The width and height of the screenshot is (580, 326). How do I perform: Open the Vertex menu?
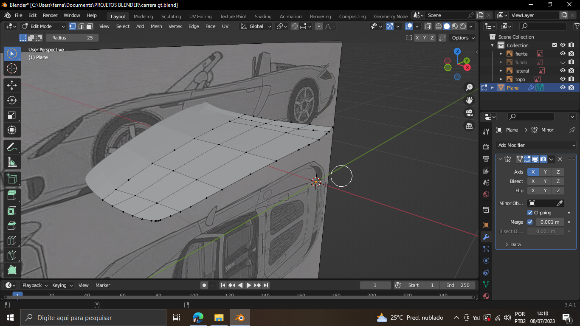pyautogui.click(x=175, y=26)
